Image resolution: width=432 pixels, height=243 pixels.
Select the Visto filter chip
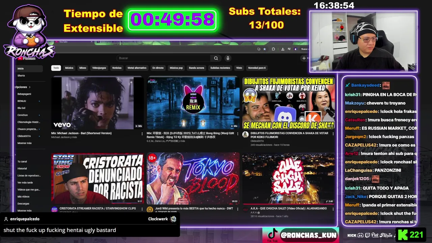(239, 68)
